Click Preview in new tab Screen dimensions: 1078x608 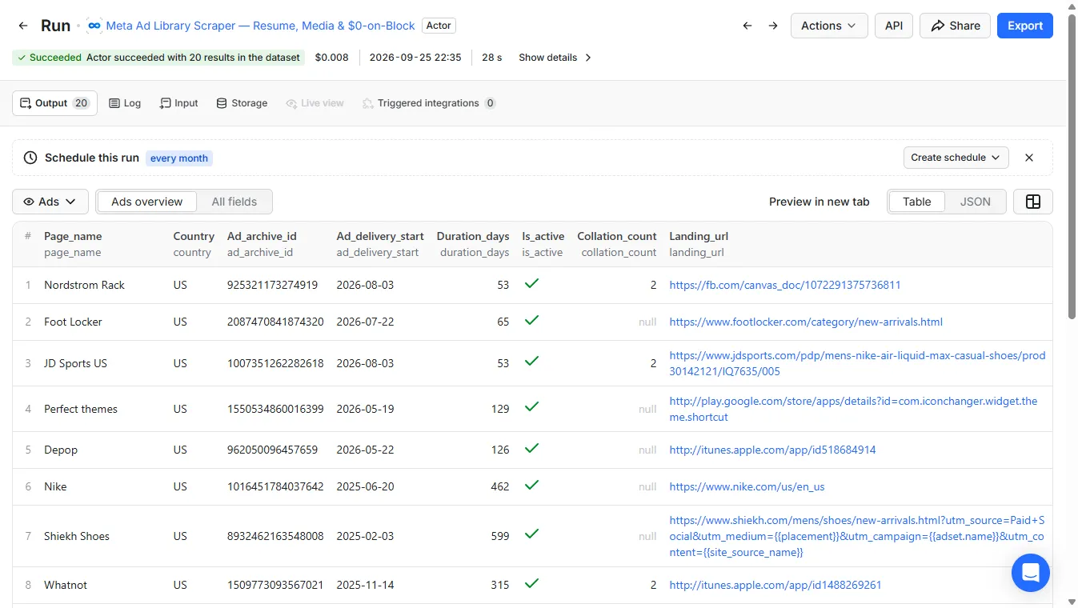click(819, 202)
